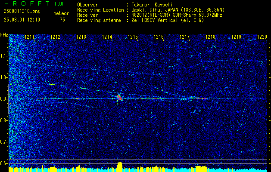This screenshot has width=271, height=172.
Task: Click the 1.0 kHz frequency label
Action: click(x=3, y=77)
